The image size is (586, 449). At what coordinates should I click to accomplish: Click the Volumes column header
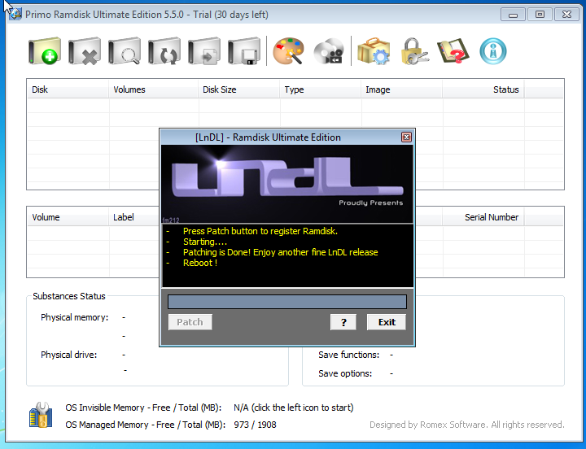pyautogui.click(x=154, y=89)
